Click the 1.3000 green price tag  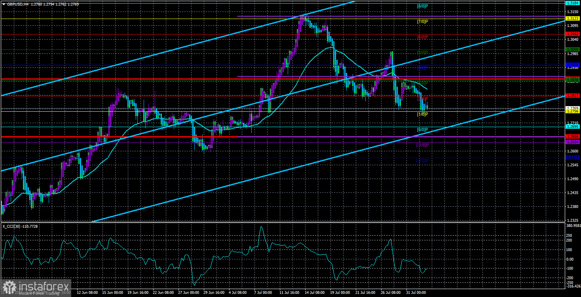click(x=573, y=49)
